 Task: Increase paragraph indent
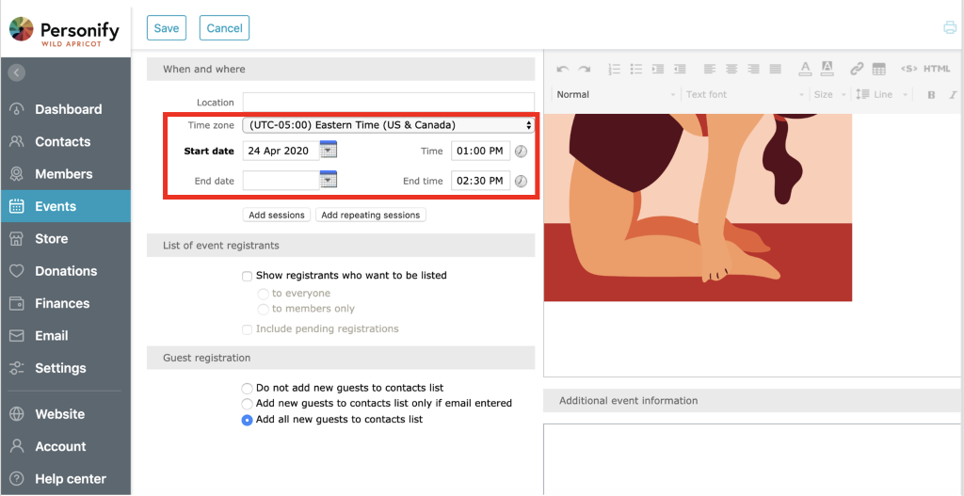click(658, 70)
